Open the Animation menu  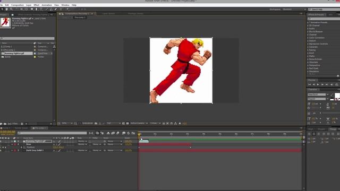[47, 5]
